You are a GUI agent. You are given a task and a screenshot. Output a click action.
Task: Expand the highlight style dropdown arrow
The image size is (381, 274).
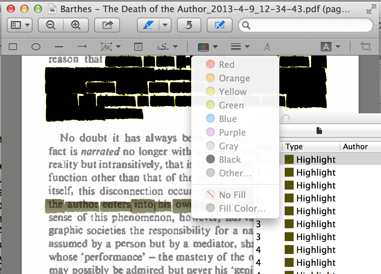click(165, 25)
